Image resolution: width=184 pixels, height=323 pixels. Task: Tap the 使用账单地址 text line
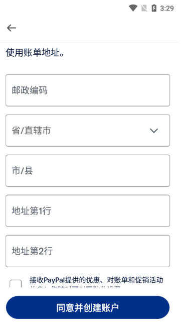click(x=35, y=53)
